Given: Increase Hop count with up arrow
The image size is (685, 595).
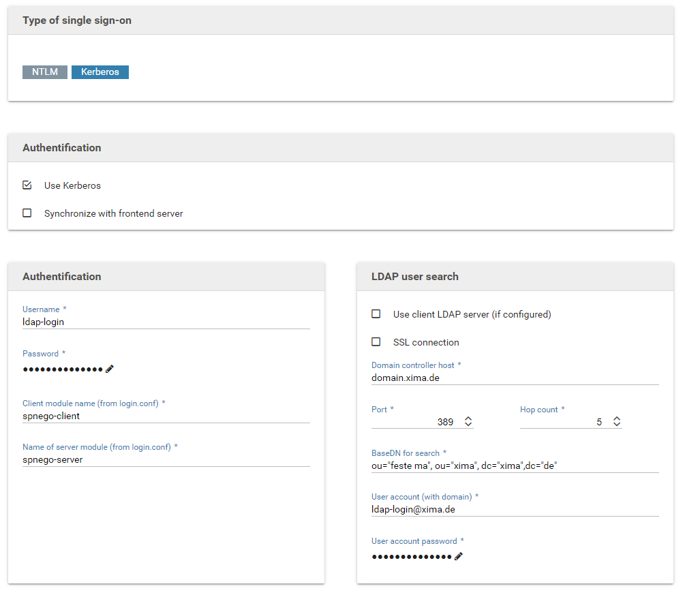Looking at the screenshot, I should (x=617, y=418).
